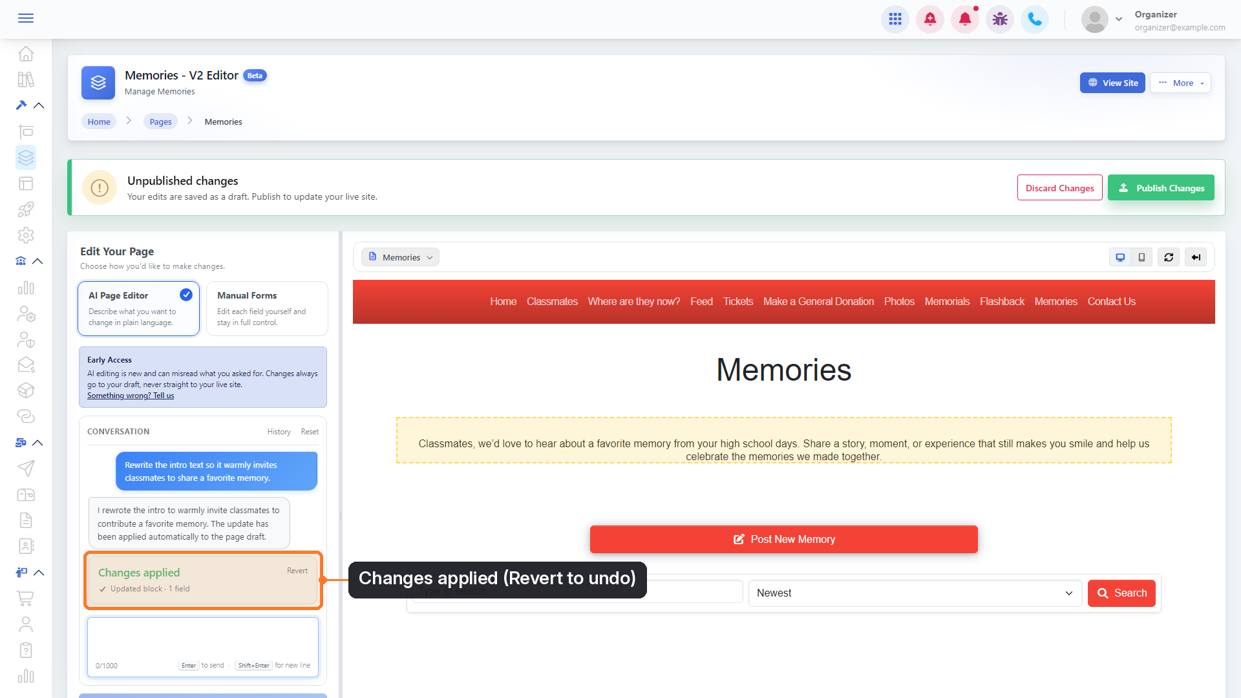Open the More options dropdown
The height and width of the screenshot is (698, 1241).
tap(1180, 83)
